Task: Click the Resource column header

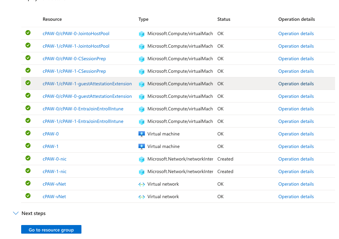Action: coord(52,19)
